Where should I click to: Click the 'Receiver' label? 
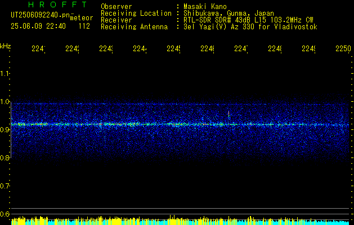(x=116, y=20)
